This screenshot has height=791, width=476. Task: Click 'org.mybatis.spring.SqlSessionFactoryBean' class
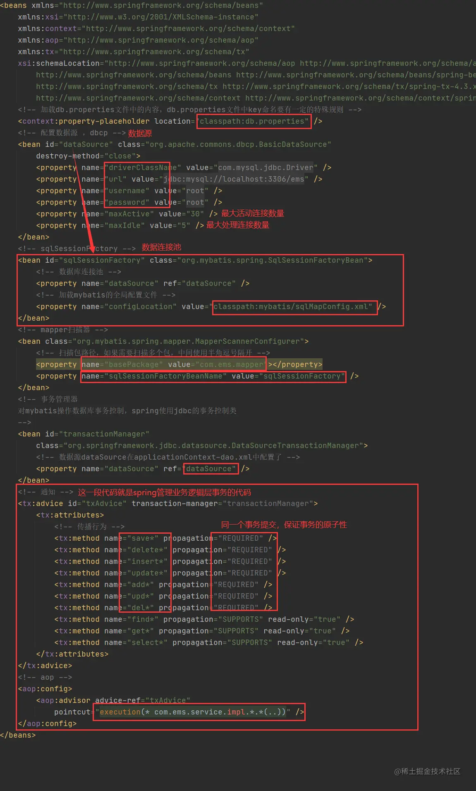point(273,260)
